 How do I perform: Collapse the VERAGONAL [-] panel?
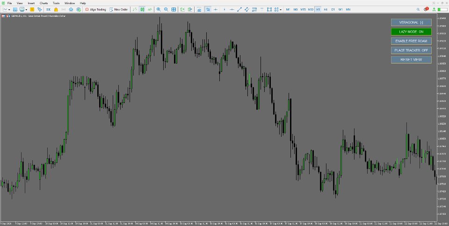[411, 22]
